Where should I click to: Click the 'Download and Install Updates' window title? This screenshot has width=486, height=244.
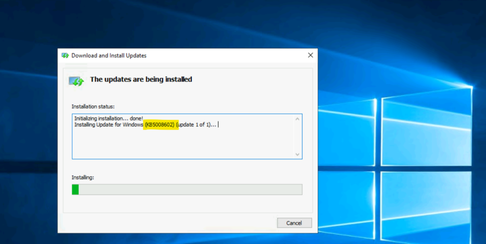tap(109, 56)
